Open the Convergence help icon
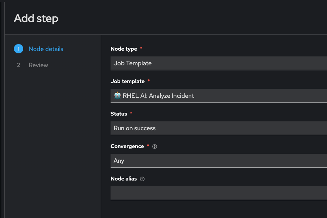The image size is (327, 218). coord(155,146)
